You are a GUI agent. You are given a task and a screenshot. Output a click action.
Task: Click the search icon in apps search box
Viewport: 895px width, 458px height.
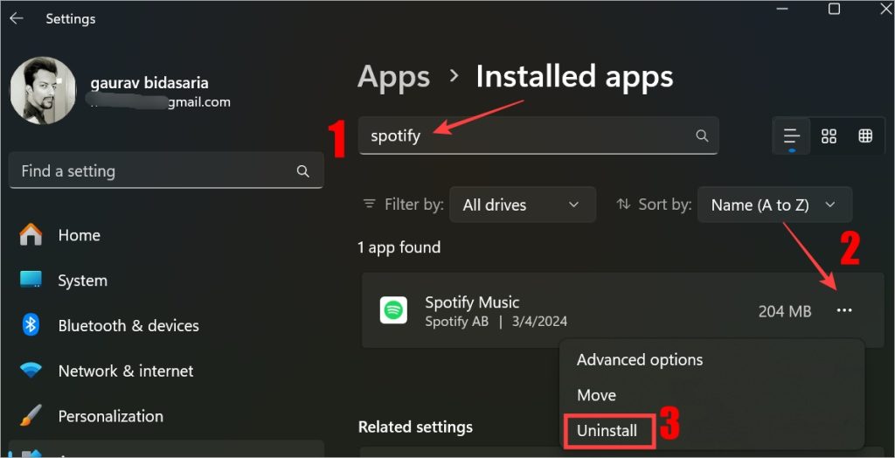click(702, 135)
